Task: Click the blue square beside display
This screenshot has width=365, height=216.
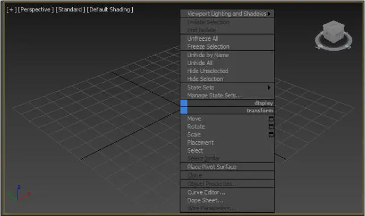Action: click(x=184, y=103)
